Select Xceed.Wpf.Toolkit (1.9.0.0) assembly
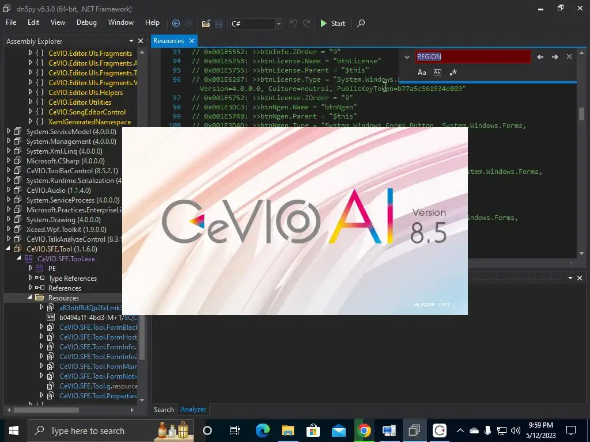This screenshot has height=442, width=590. [66, 229]
